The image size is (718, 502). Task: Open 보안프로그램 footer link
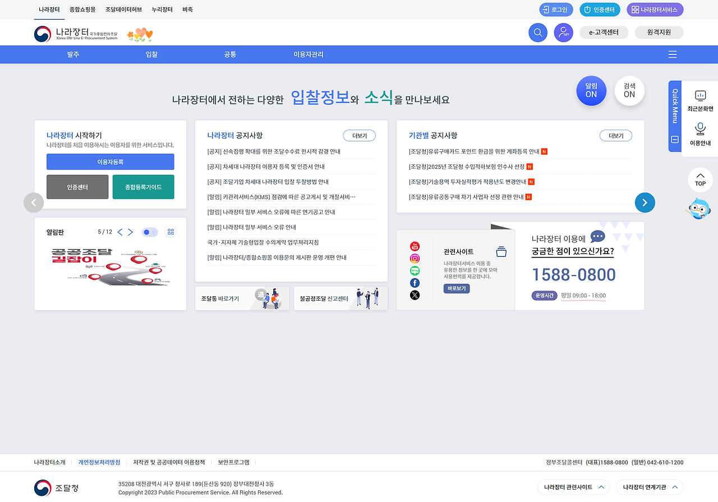coord(233,462)
